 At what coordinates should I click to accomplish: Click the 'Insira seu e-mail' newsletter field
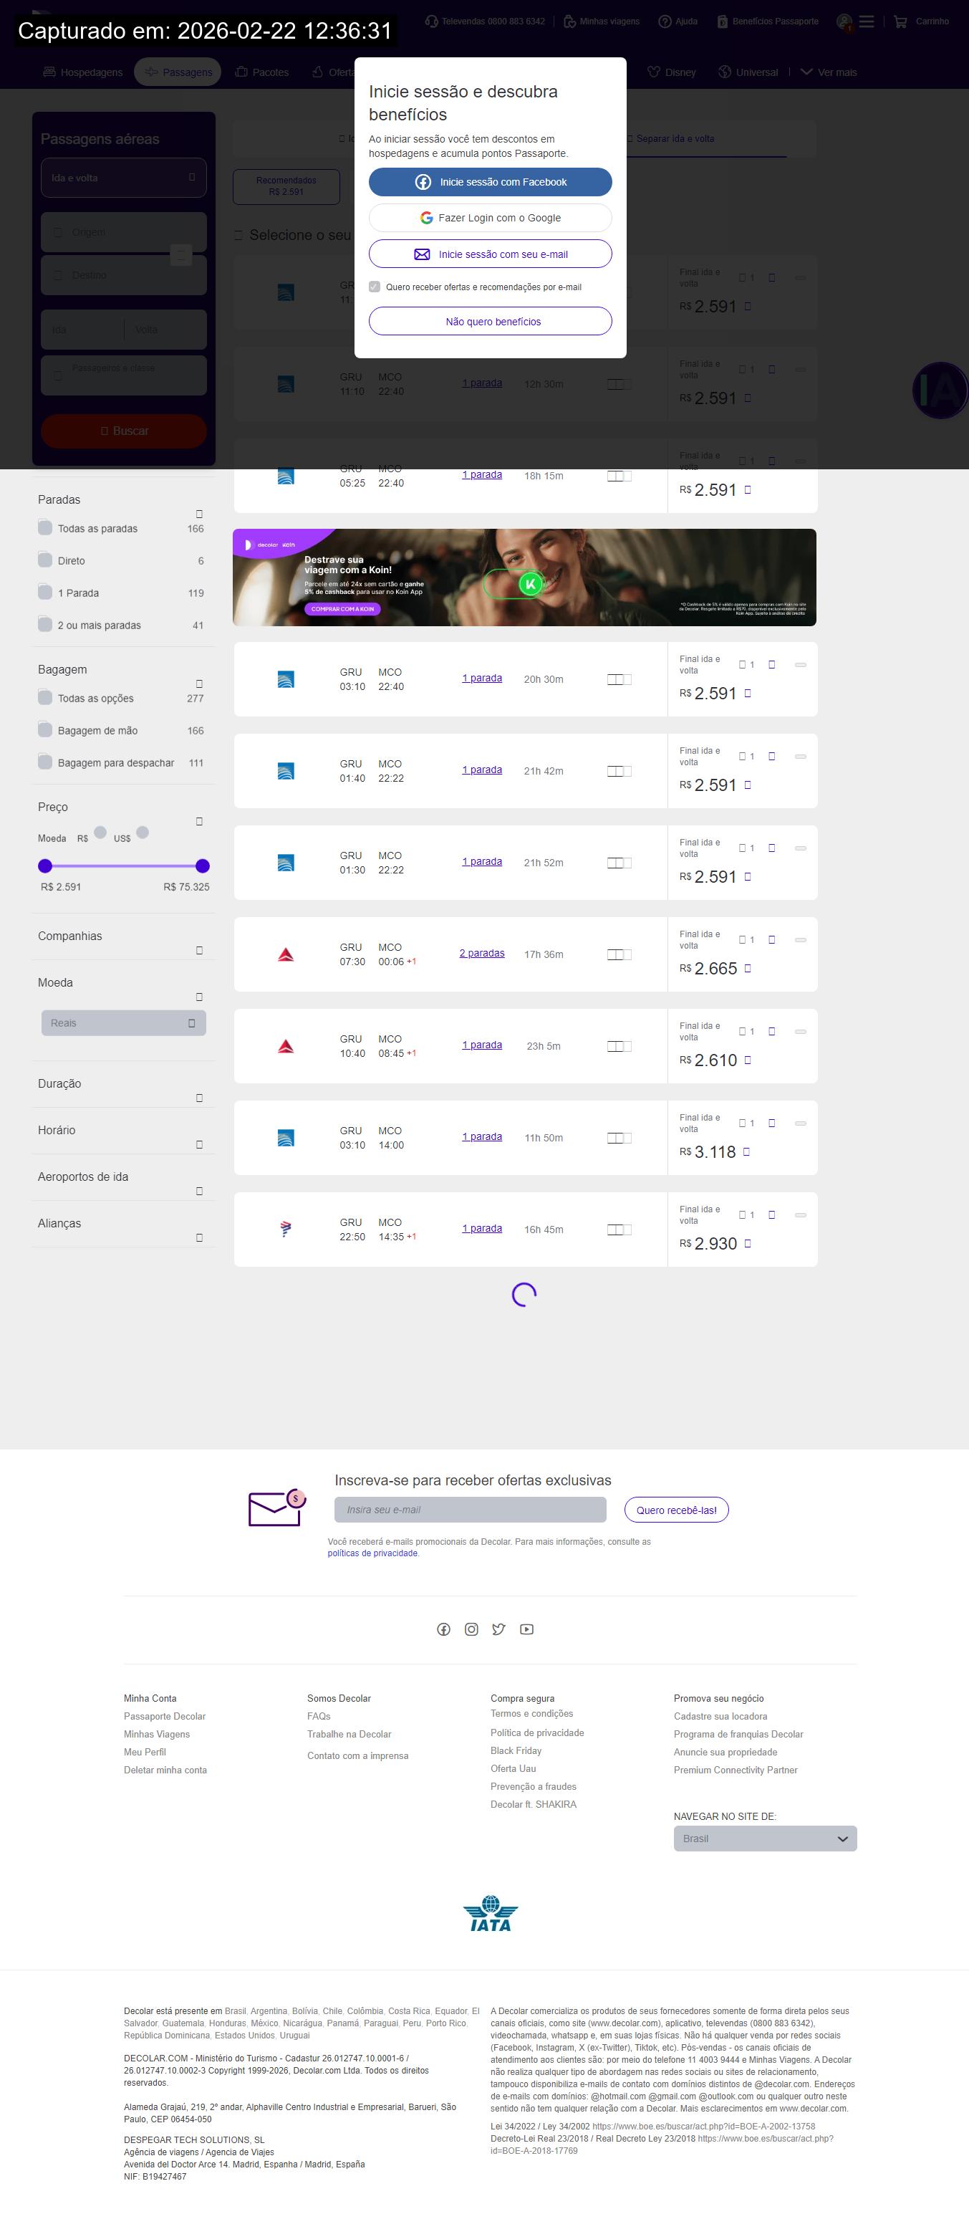click(x=469, y=1509)
